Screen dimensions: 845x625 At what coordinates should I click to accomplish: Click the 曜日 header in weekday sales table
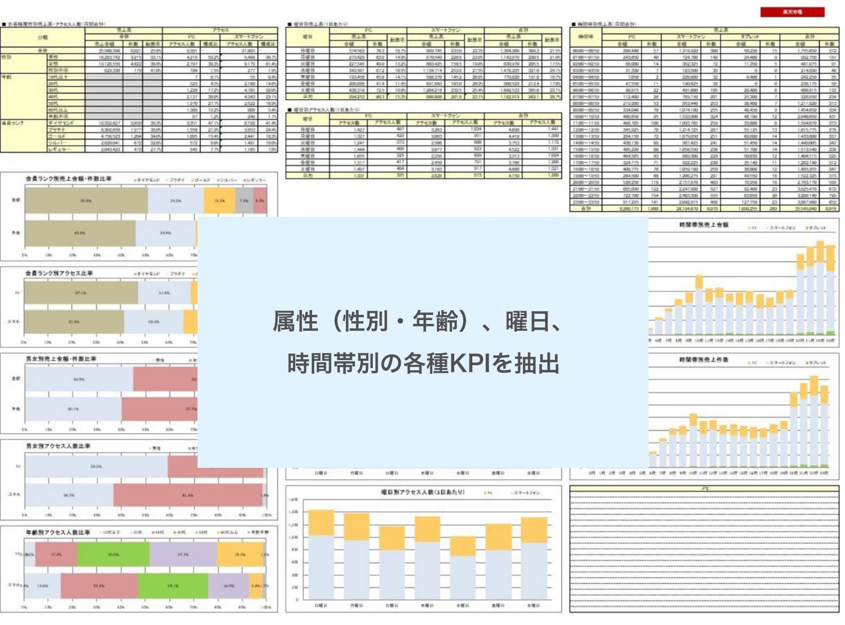click(x=307, y=37)
